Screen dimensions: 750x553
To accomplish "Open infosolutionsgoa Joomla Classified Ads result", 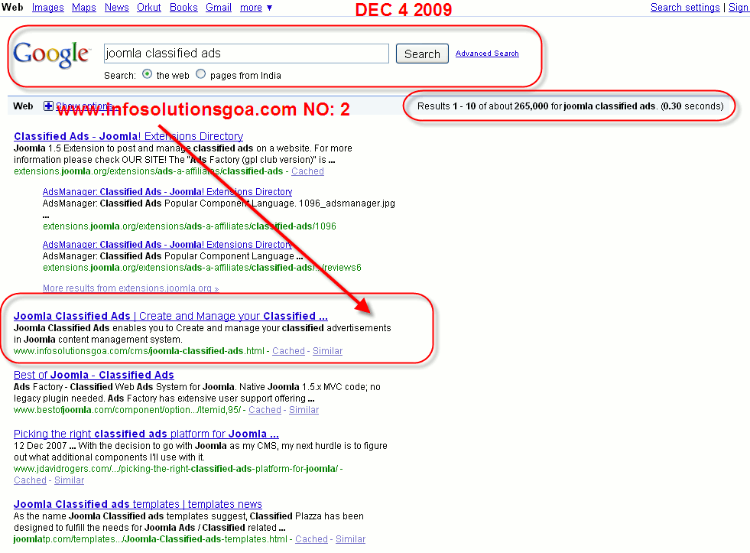I will click(x=170, y=316).
